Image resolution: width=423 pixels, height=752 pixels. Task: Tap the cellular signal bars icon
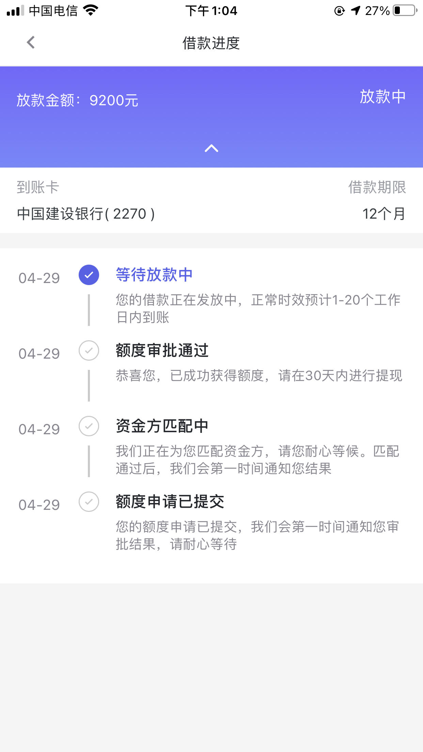tap(15, 11)
